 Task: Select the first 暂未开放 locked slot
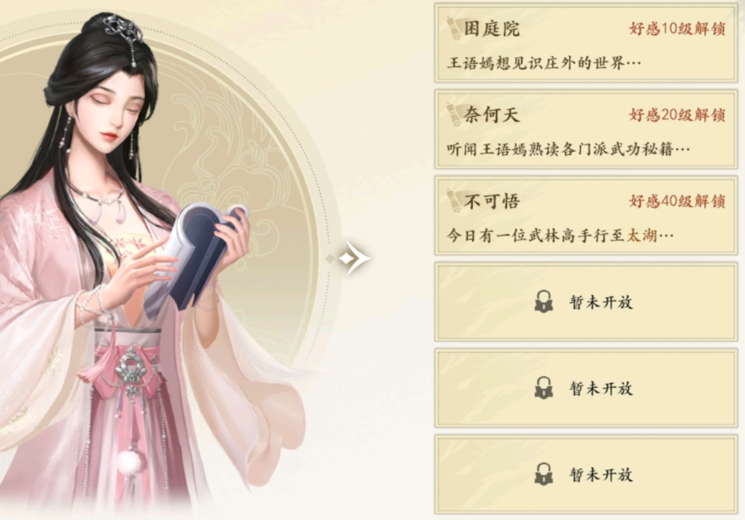586,302
